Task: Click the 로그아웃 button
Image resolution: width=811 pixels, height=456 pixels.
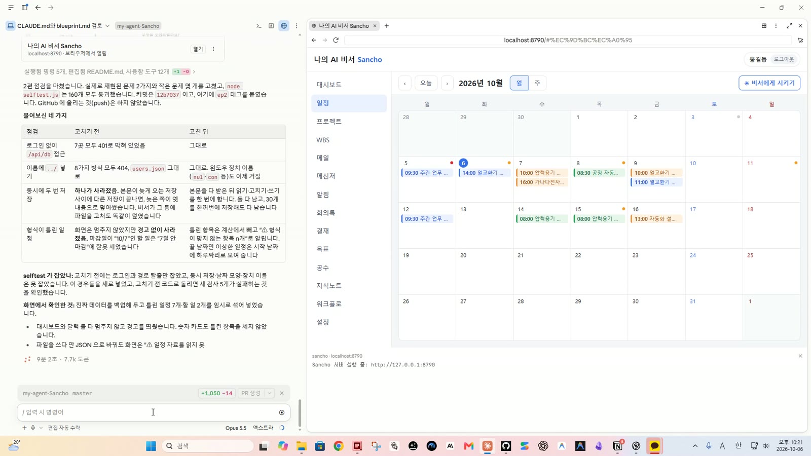Action: (x=784, y=59)
